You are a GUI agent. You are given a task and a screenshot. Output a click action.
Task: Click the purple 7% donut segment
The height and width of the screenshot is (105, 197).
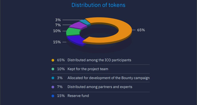click(78, 25)
